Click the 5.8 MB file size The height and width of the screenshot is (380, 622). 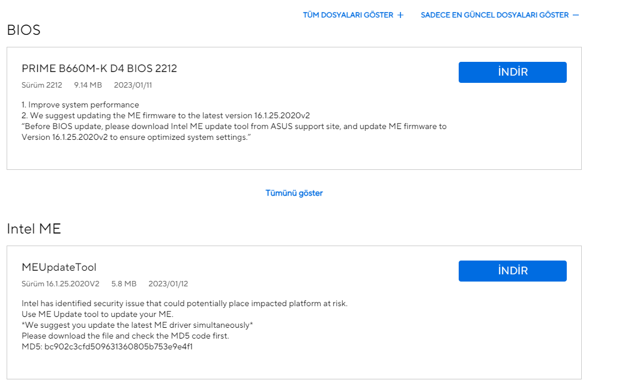124,284
